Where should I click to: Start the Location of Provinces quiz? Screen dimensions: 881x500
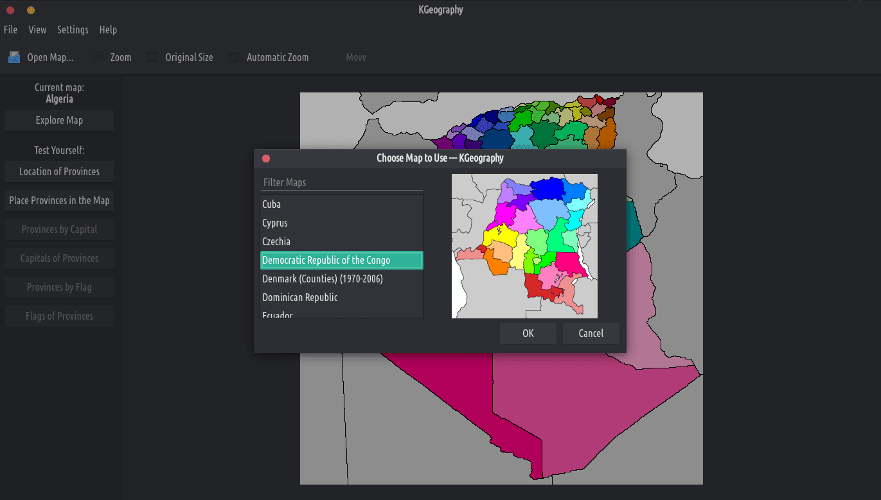click(x=59, y=172)
